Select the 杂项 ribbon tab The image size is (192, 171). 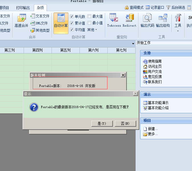40,8
